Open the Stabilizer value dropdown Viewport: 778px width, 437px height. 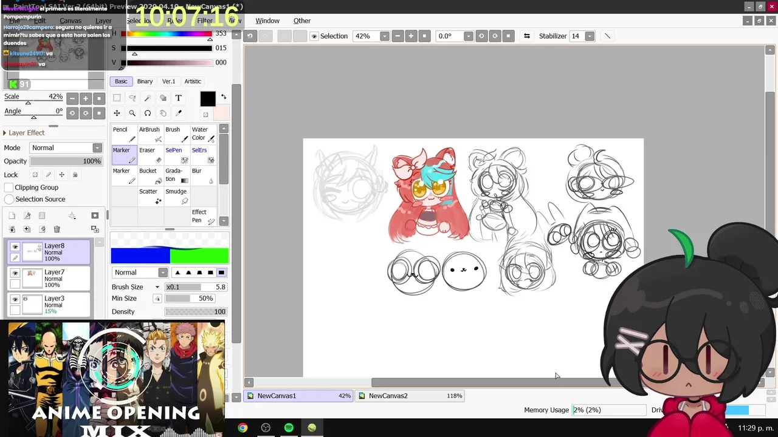pos(590,36)
